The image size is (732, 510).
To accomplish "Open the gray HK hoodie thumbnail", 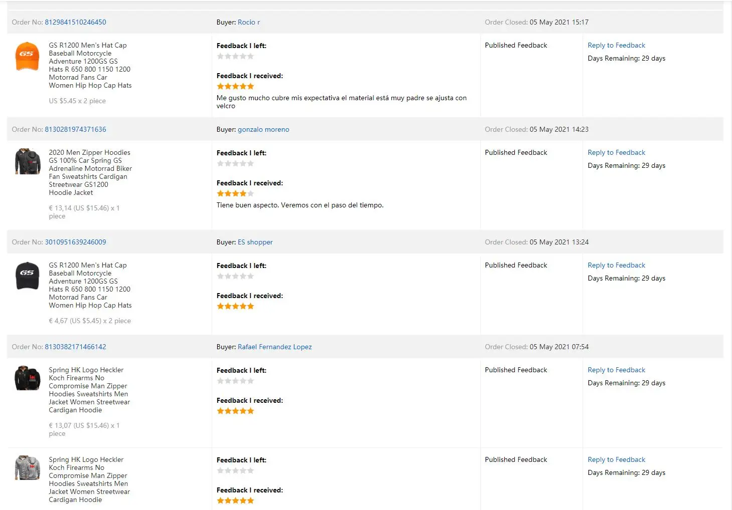I will (27, 467).
